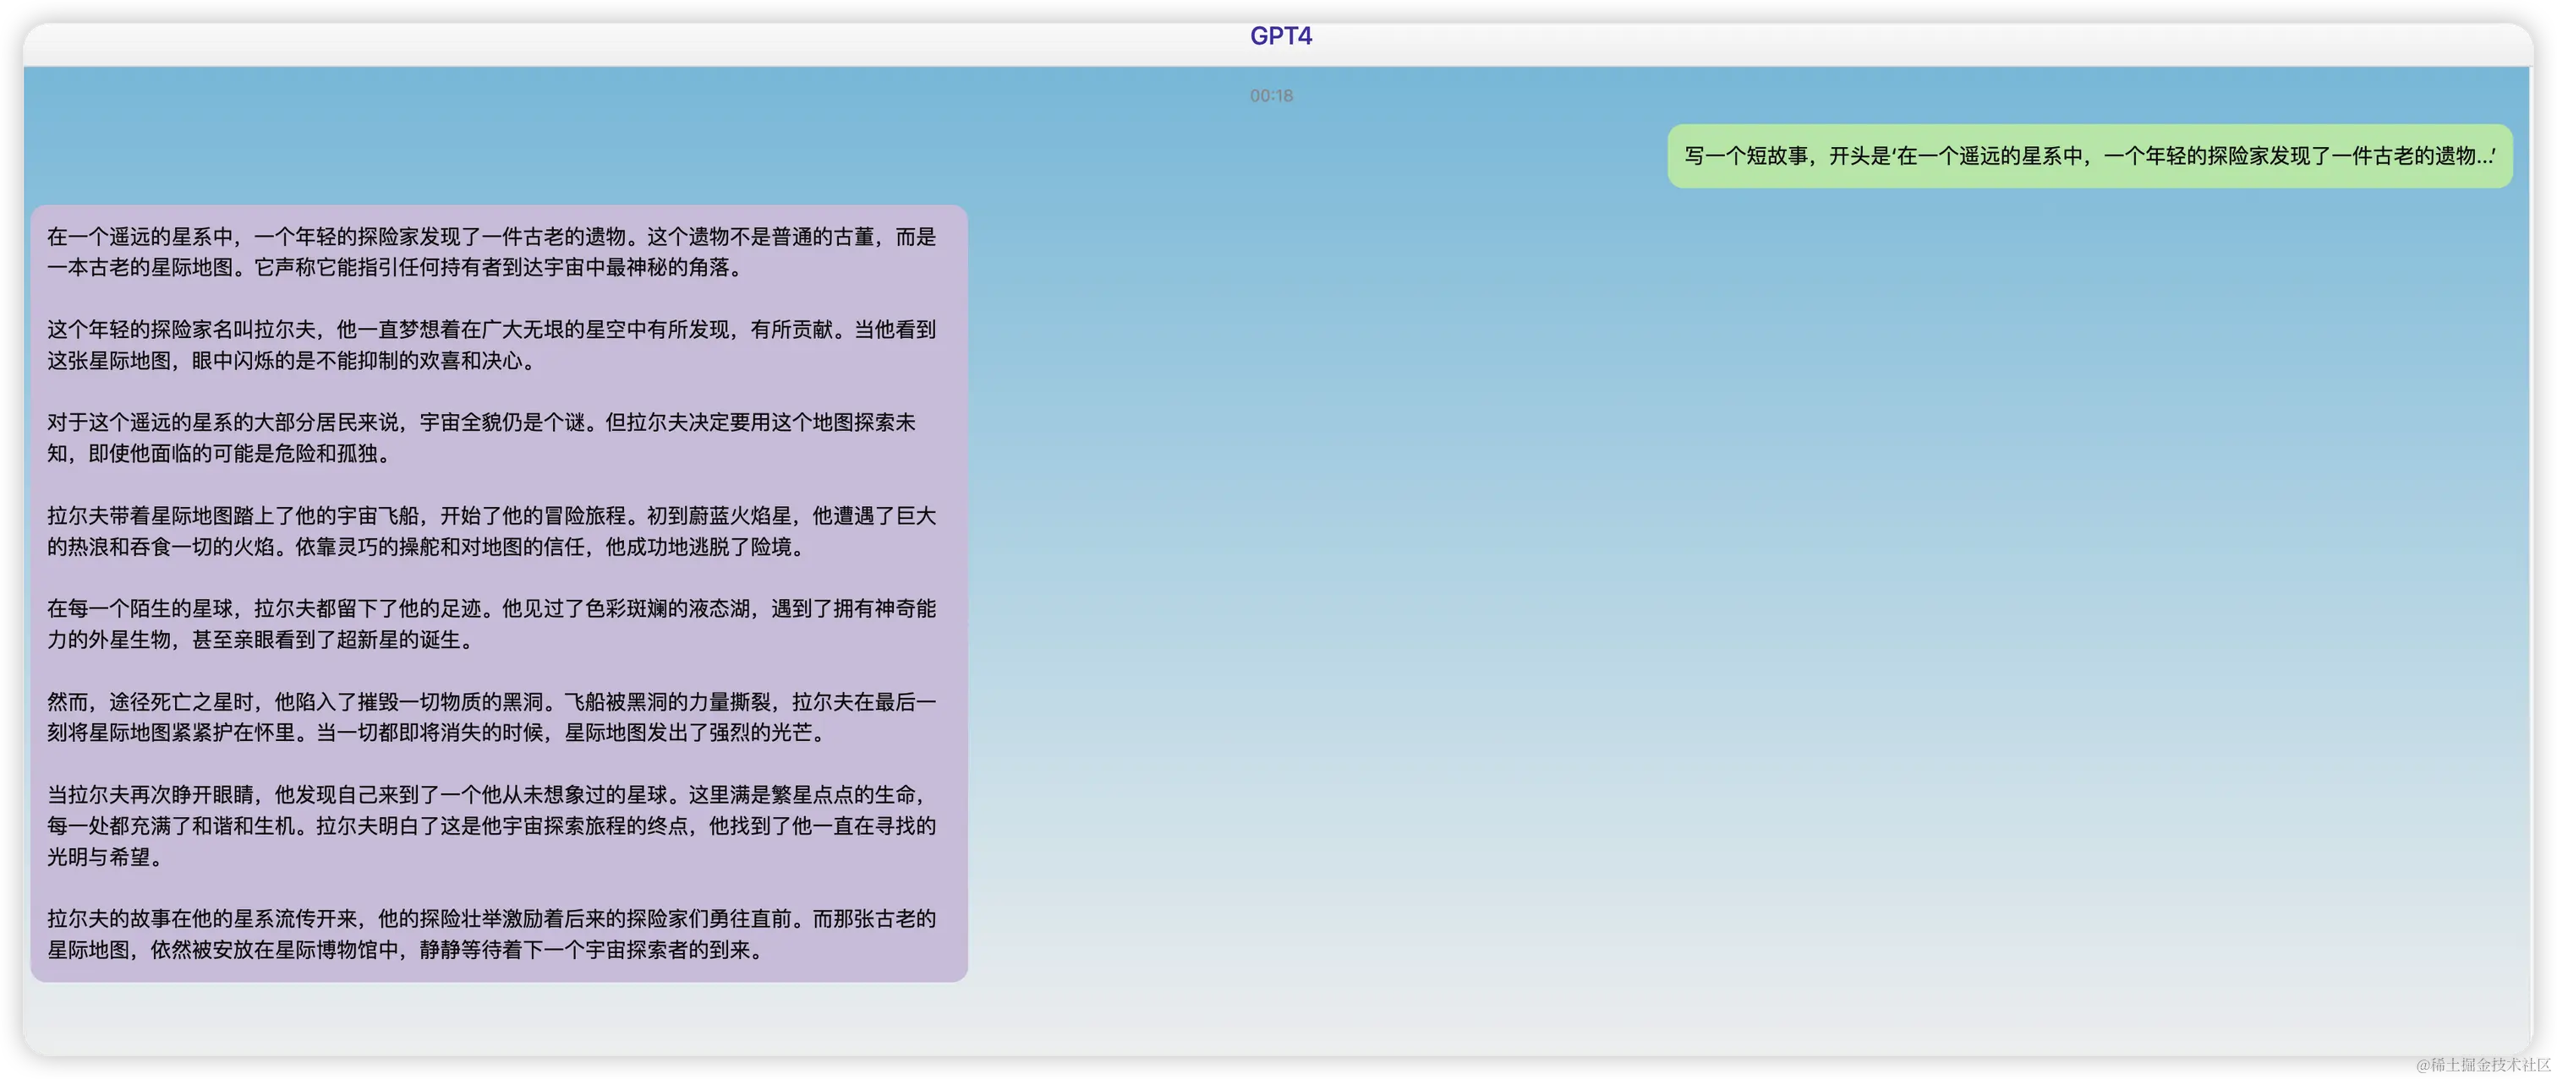Screen dimensions: 2557x1079
Task: Click the line introducing 探险家名叫拉尔夫
Action: point(491,330)
